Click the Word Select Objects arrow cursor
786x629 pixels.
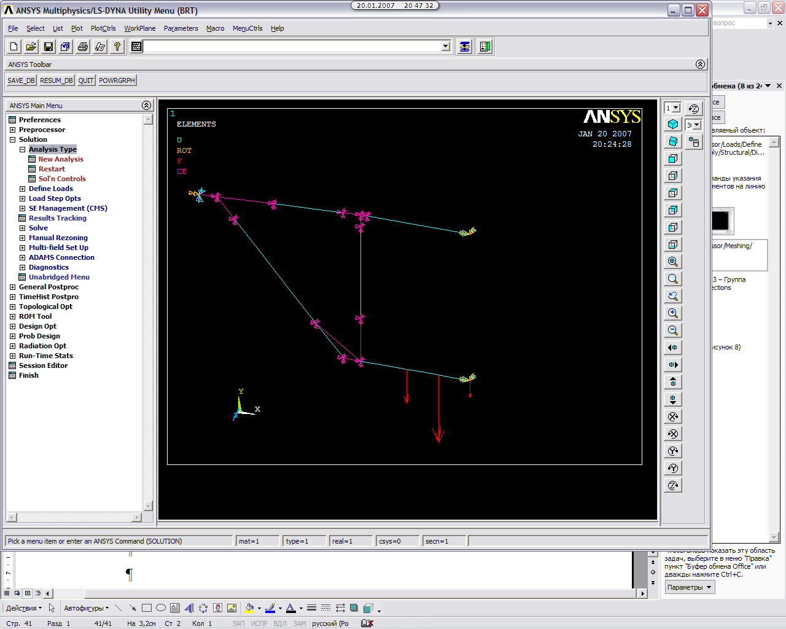click(52, 608)
